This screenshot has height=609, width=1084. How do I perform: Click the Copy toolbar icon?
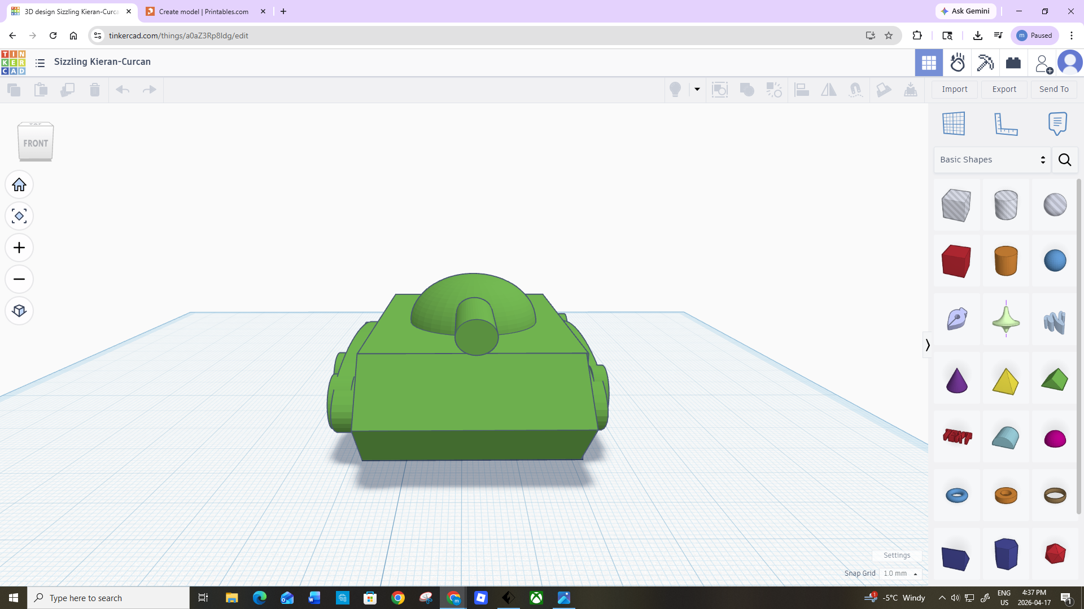(14, 90)
